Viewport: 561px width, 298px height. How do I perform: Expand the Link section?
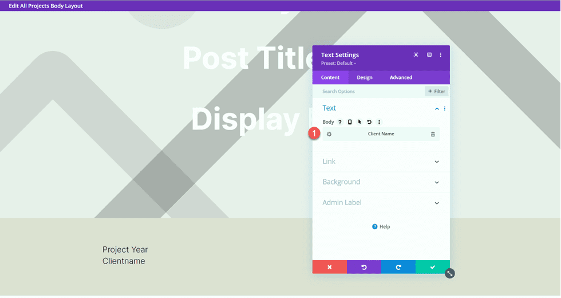(381, 162)
